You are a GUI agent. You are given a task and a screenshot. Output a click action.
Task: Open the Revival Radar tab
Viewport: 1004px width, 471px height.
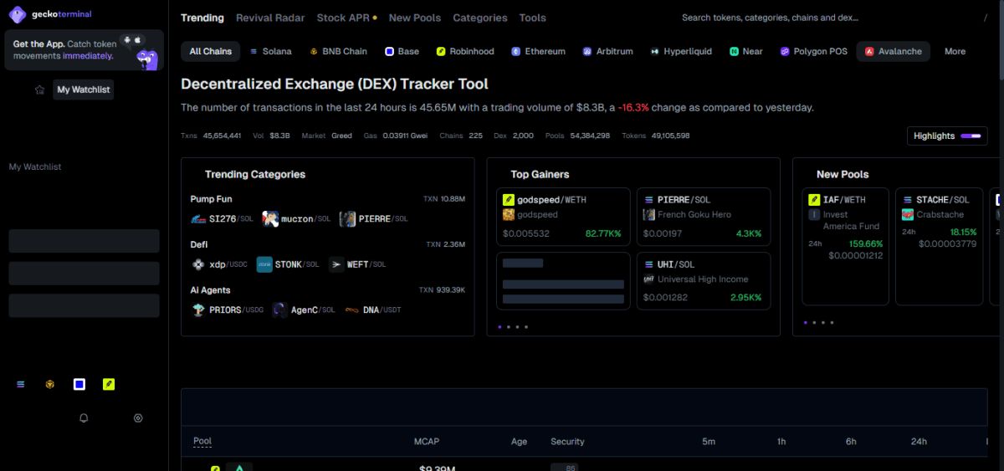tap(270, 18)
